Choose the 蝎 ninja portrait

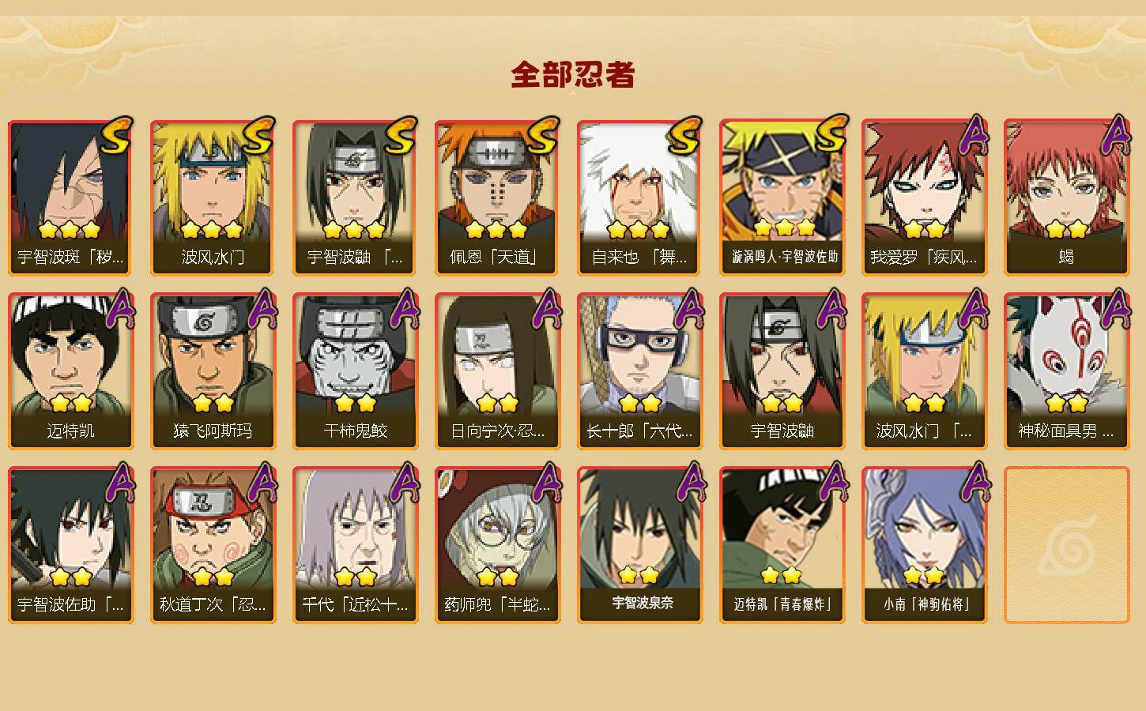1066,197
